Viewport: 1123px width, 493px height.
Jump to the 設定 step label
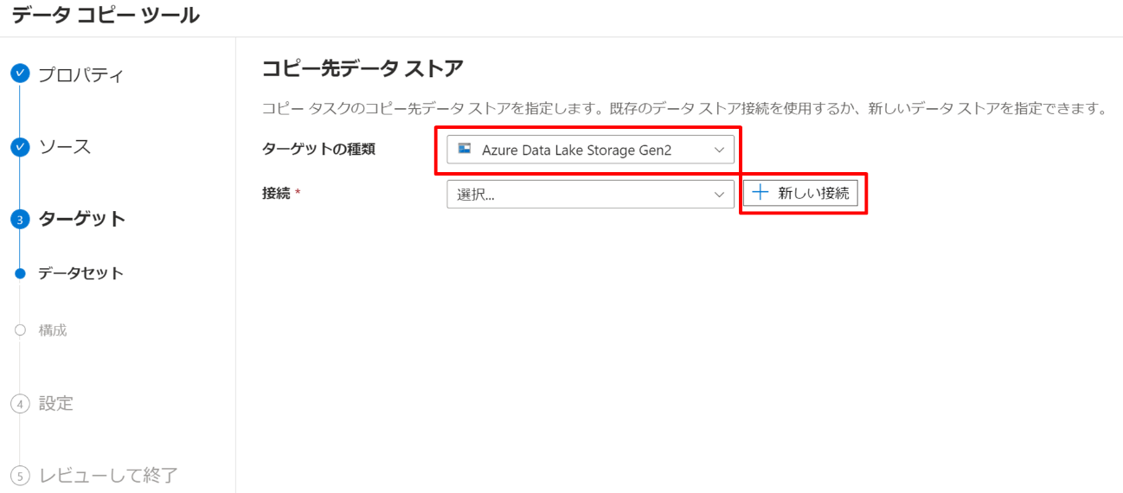point(56,403)
